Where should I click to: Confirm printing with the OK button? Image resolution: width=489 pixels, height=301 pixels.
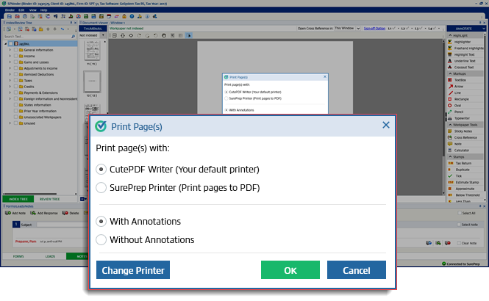(x=290, y=270)
